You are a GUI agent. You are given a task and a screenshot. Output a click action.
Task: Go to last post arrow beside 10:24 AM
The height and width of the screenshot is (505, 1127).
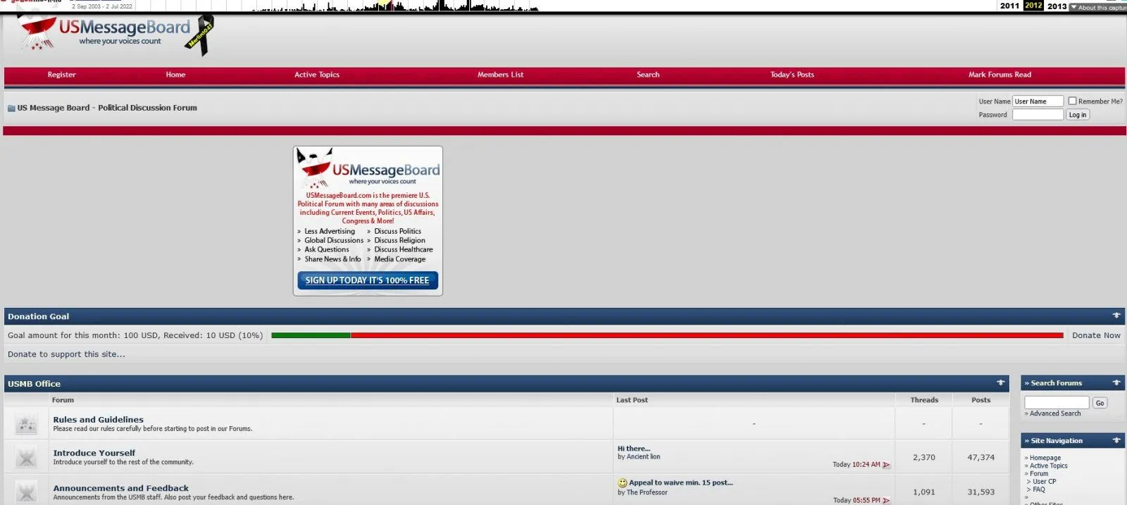(886, 465)
